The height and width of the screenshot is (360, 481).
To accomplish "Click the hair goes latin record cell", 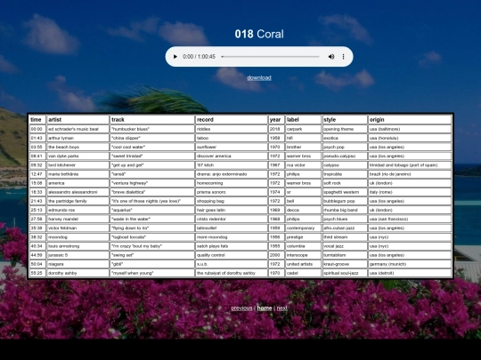I will (x=232, y=210).
